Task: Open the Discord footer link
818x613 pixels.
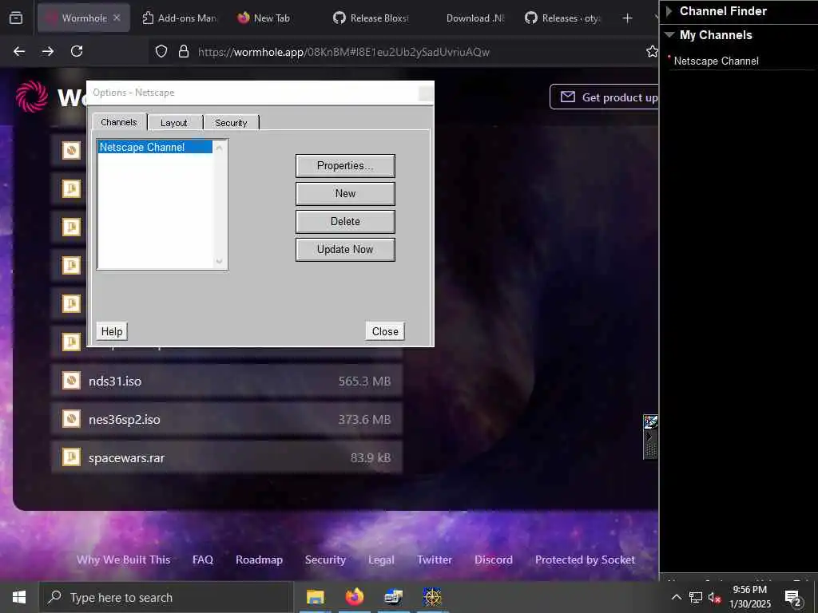Action: (493, 560)
